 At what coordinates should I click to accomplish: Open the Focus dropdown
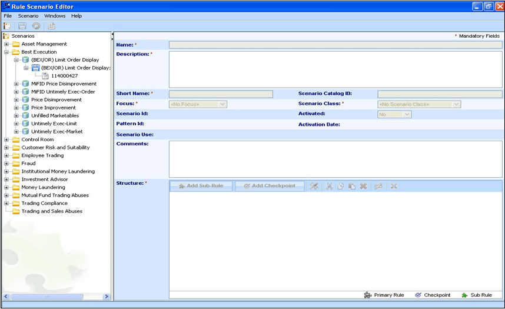tap(222, 104)
